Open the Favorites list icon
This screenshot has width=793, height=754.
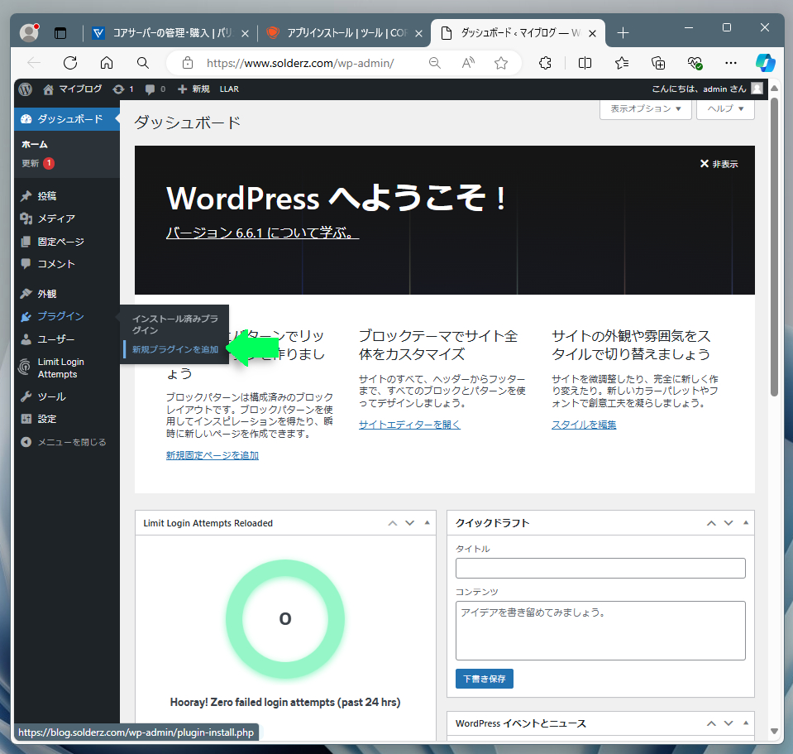click(x=622, y=63)
